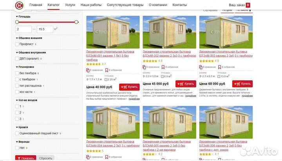Apply filters with the Показать button
Screen dimensions: 282x161
(x=26, y=158)
